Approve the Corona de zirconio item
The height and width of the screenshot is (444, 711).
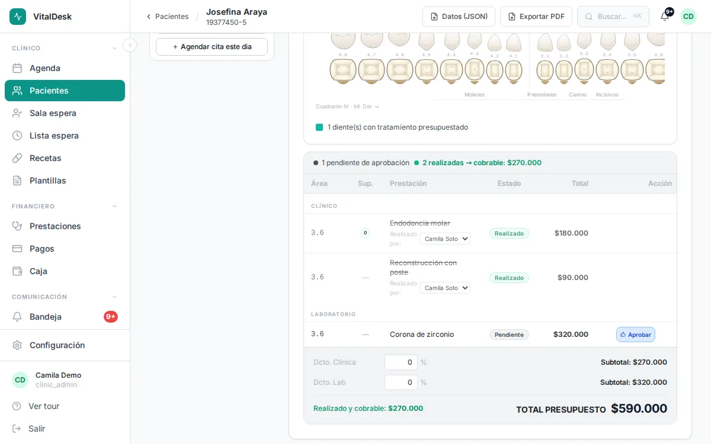click(636, 334)
